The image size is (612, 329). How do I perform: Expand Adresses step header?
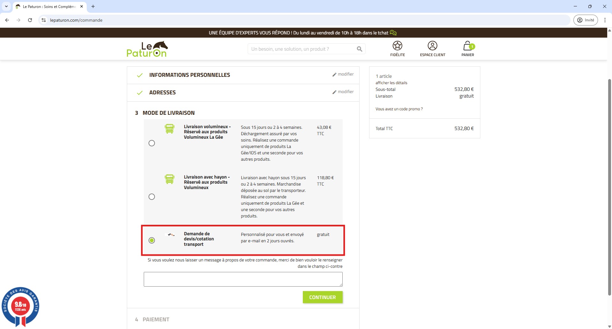[x=162, y=92]
